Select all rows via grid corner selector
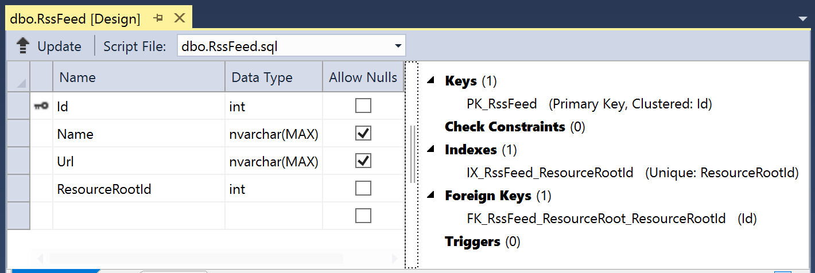Image resolution: width=815 pixels, height=273 pixels. (x=18, y=77)
